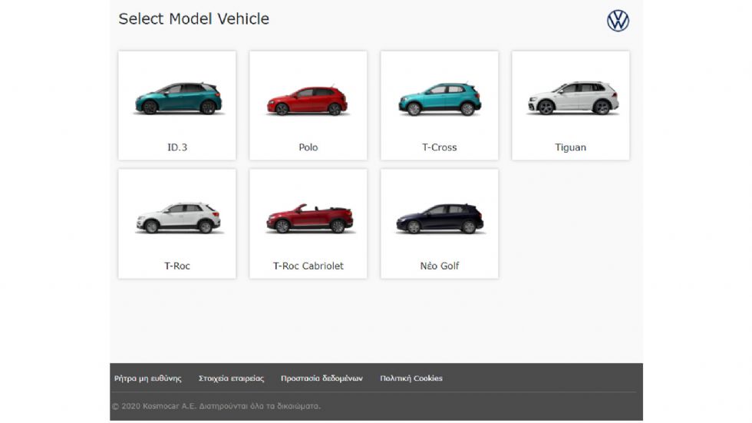Choose the T-Roc Cabriolet model card
The image size is (752, 423).
tap(308, 223)
